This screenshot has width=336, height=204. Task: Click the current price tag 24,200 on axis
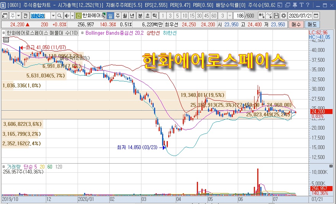321,111
